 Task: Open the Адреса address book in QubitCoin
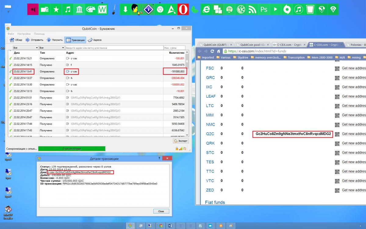pyautogui.click(x=95, y=40)
